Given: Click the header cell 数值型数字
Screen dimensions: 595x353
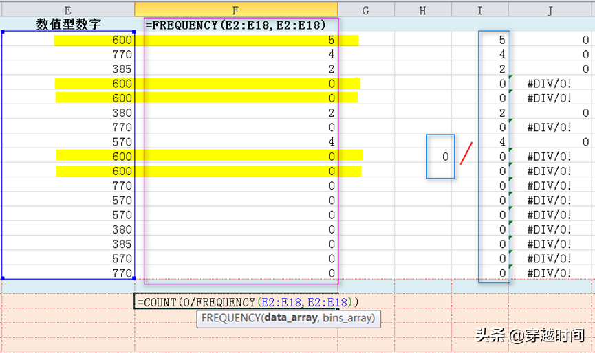Looking at the screenshot, I should pos(68,25).
